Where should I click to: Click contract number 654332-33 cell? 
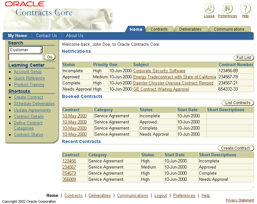point(236,89)
